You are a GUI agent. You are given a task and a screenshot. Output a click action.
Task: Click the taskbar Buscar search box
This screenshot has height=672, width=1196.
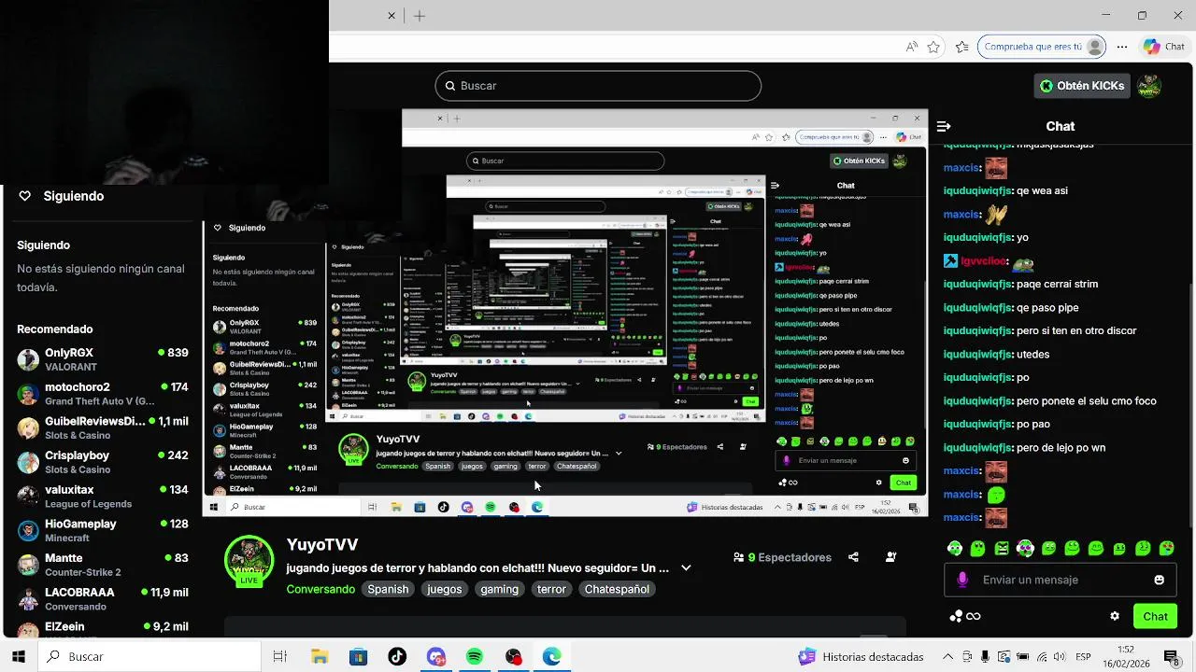[150, 657]
